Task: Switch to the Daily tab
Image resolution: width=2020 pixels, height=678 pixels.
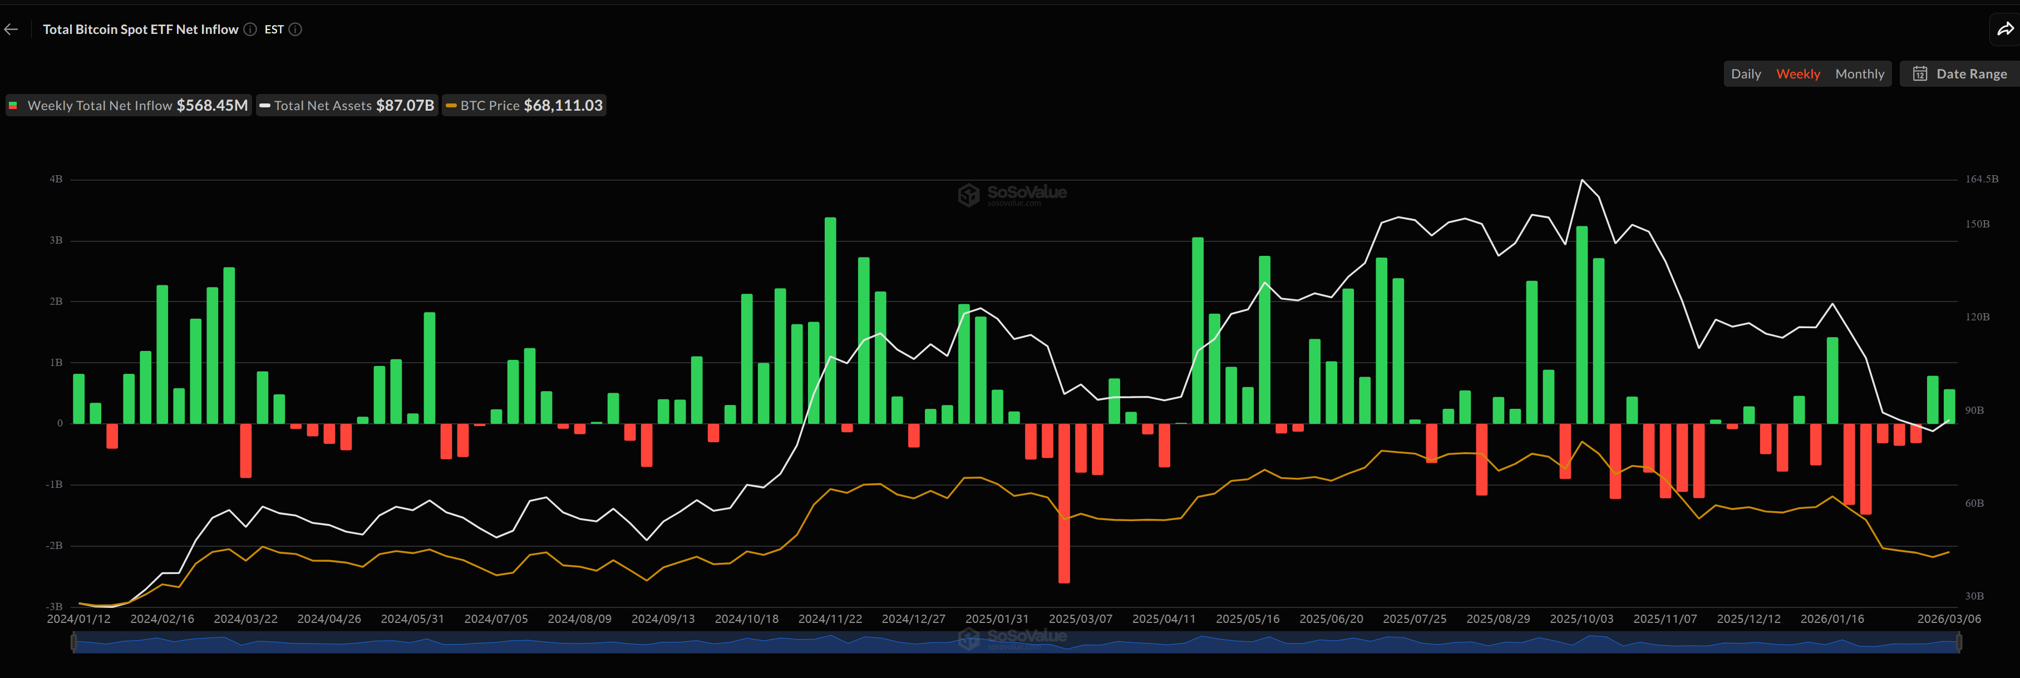Action: (x=1746, y=73)
